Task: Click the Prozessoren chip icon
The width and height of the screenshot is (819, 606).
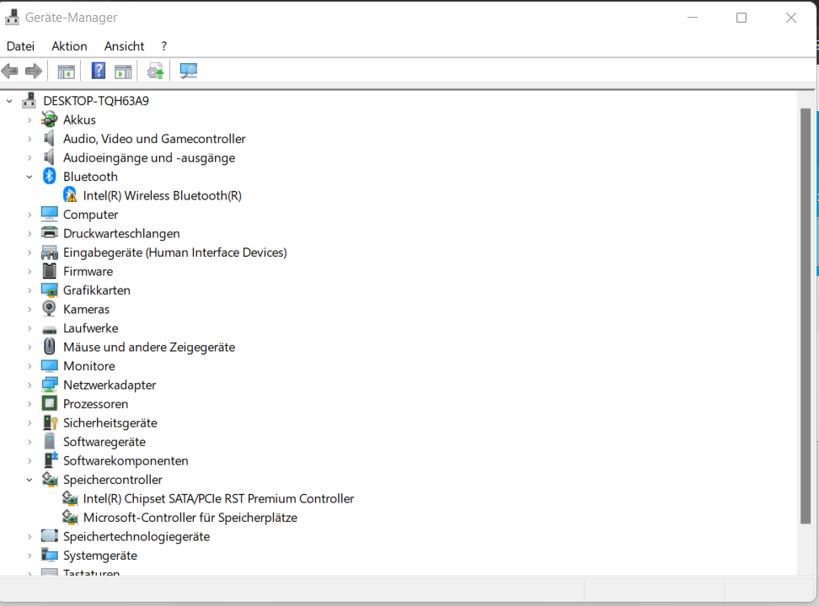Action: (50, 404)
